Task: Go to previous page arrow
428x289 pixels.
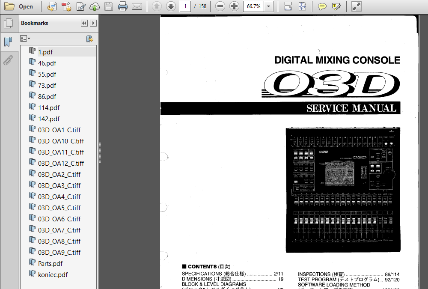Action: [157, 6]
